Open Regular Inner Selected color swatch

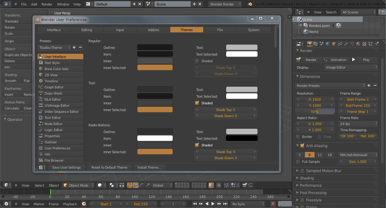(x=155, y=68)
